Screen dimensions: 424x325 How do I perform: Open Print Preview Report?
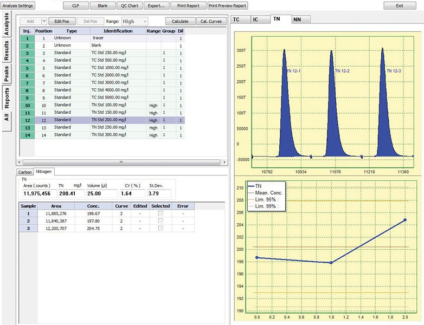coord(228,6)
